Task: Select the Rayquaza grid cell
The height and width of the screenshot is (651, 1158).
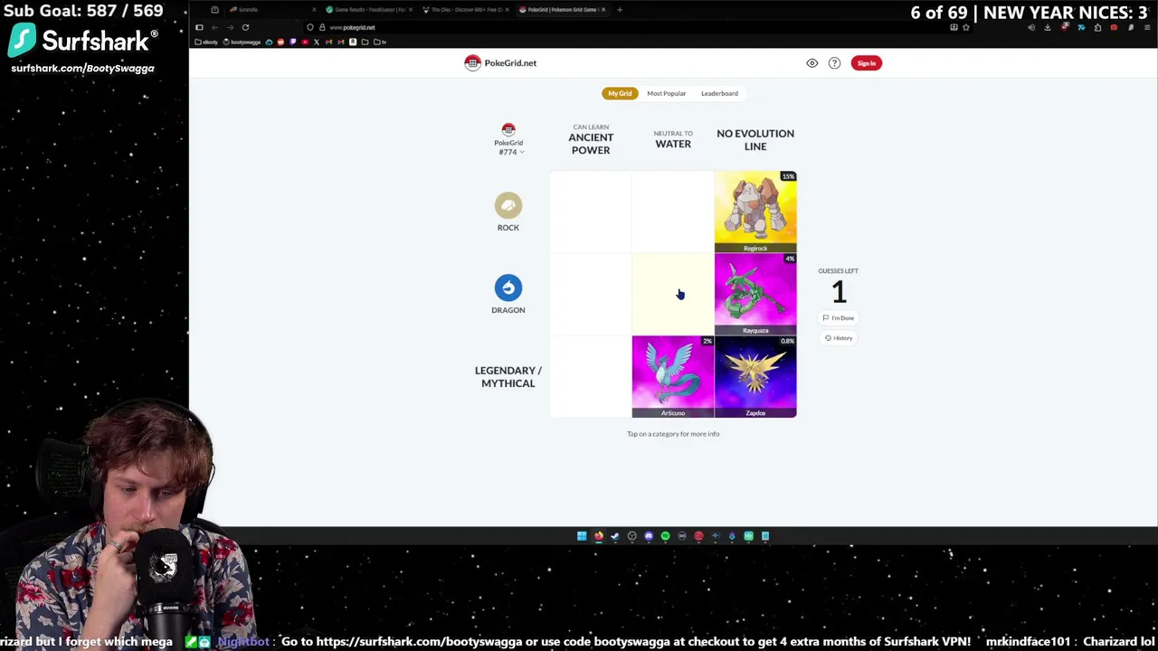Action: point(755,294)
